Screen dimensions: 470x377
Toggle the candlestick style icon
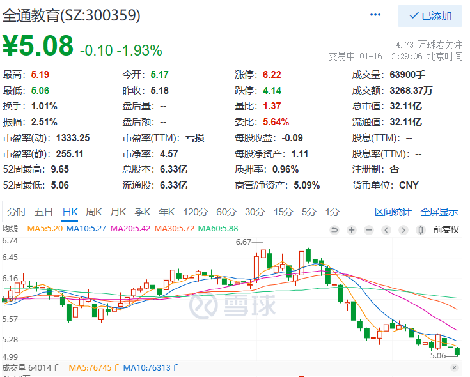[x=421, y=230]
